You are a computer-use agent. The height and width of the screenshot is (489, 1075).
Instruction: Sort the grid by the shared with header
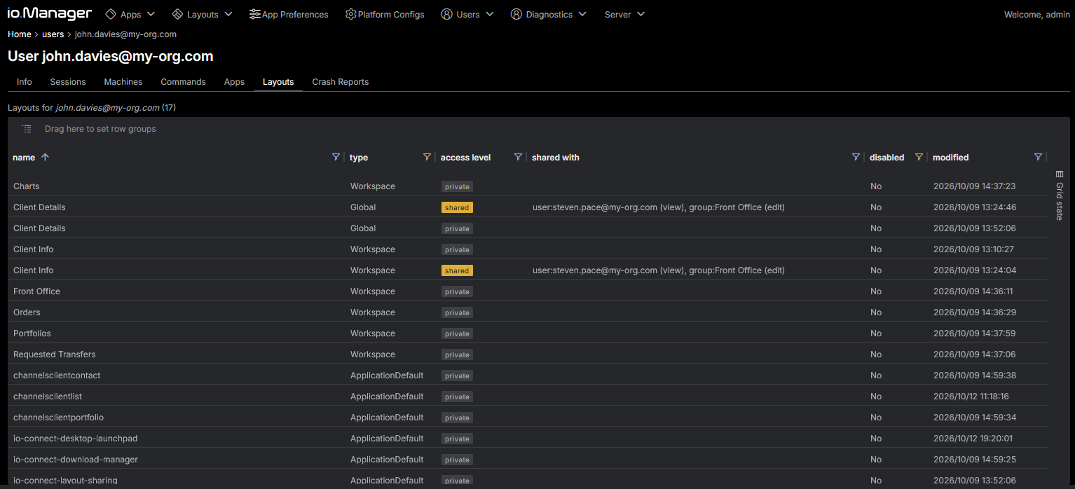point(556,158)
